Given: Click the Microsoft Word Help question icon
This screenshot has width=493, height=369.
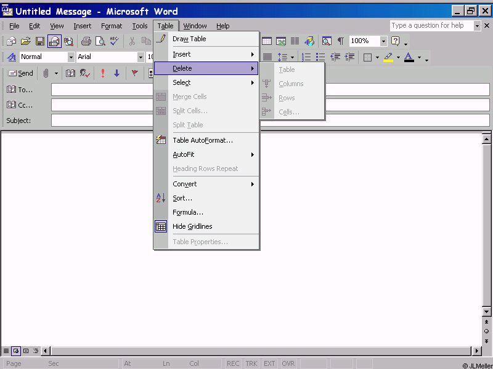Looking at the screenshot, I should click(x=396, y=41).
